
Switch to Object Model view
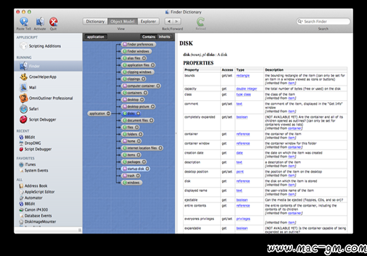click(x=123, y=21)
